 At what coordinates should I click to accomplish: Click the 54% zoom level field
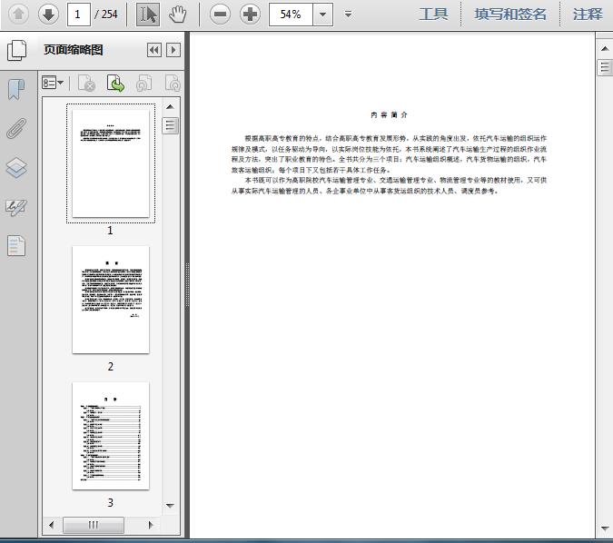point(291,15)
